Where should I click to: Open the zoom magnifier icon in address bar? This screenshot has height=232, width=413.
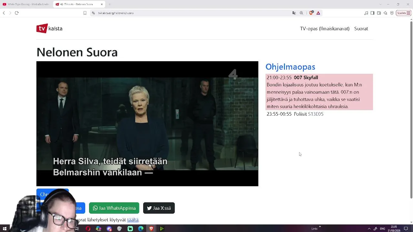coord(301,13)
